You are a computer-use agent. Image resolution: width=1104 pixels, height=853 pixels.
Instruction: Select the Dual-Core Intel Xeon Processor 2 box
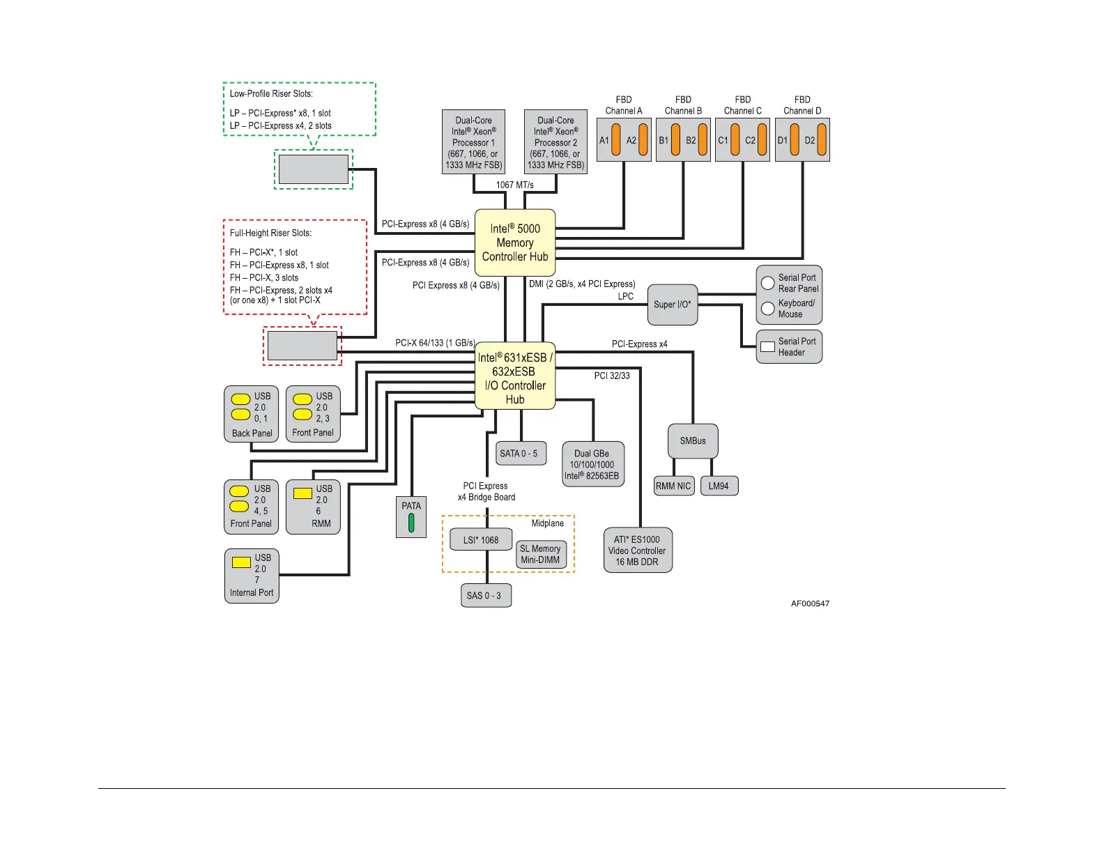pyautogui.click(x=555, y=141)
